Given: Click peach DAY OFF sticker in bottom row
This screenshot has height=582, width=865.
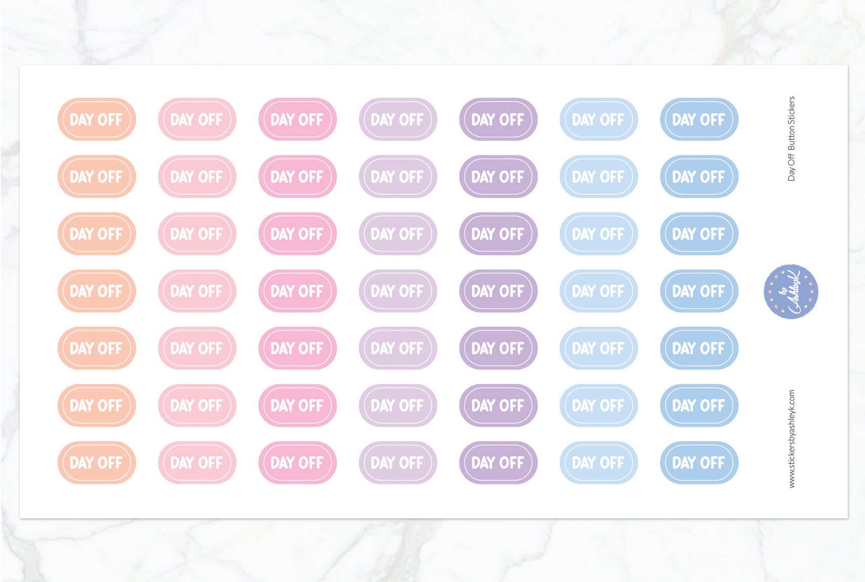Looking at the screenshot, I should tap(97, 462).
